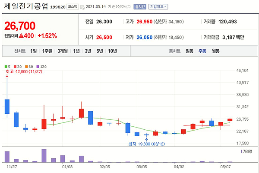Click the 고가 value 26,950
Image resolution: width=259 pixels, height=173 pixels.
point(144,22)
